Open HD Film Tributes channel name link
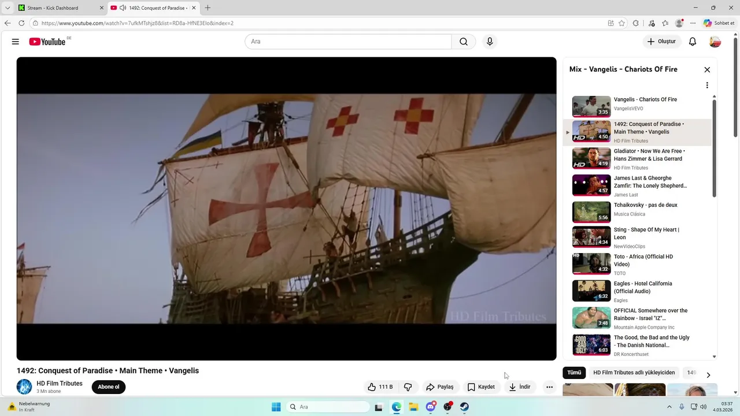740x416 pixels. (60, 384)
